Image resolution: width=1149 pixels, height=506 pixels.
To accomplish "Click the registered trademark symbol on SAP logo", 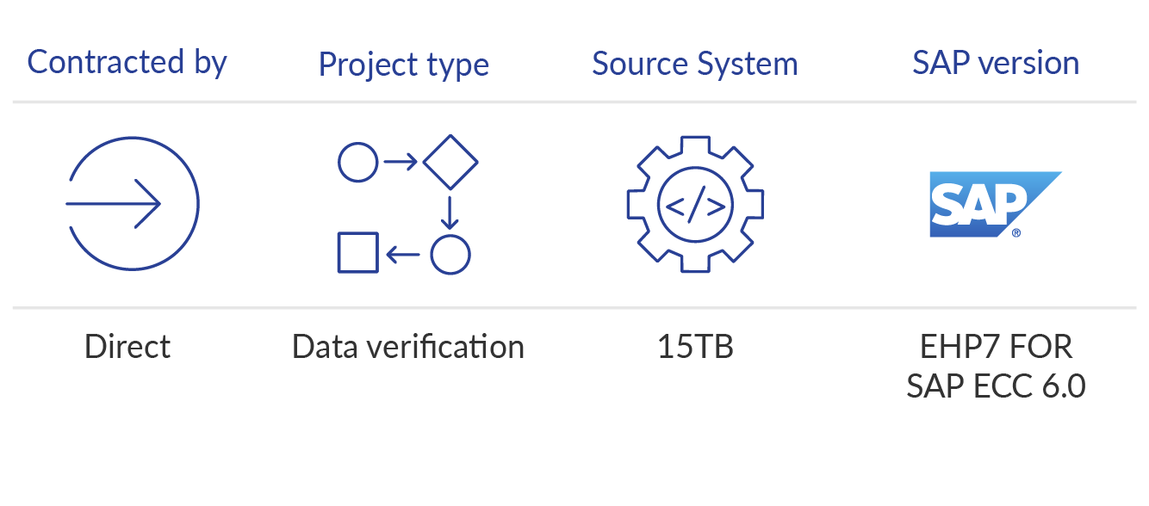I will click(1017, 232).
